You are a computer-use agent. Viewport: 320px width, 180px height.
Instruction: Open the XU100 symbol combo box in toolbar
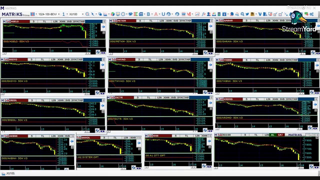tap(76, 14)
